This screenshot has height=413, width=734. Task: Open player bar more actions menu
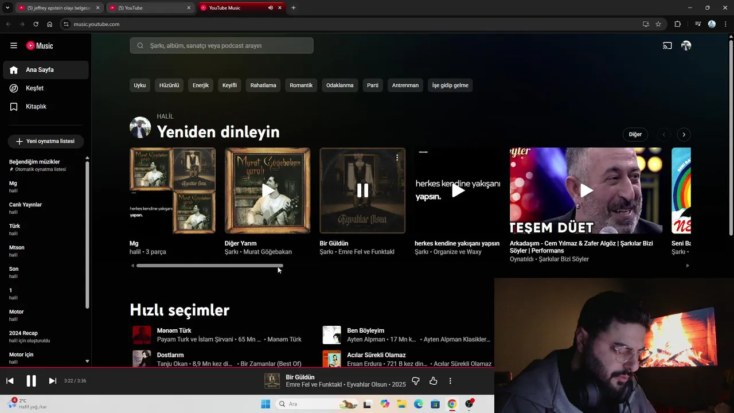(450, 381)
